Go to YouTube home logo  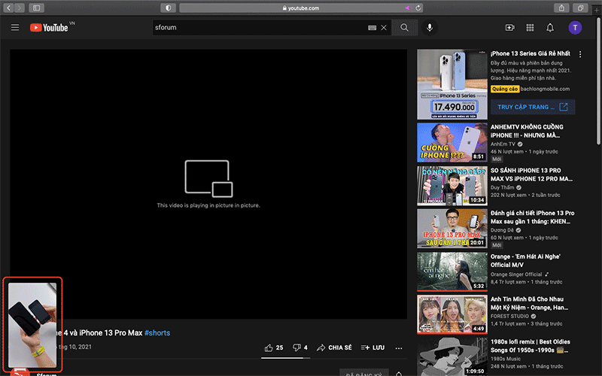[49, 28]
